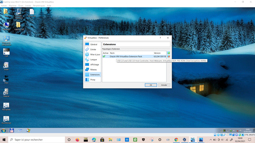Select the Diag folder desktop icon

(x=6, y=13)
